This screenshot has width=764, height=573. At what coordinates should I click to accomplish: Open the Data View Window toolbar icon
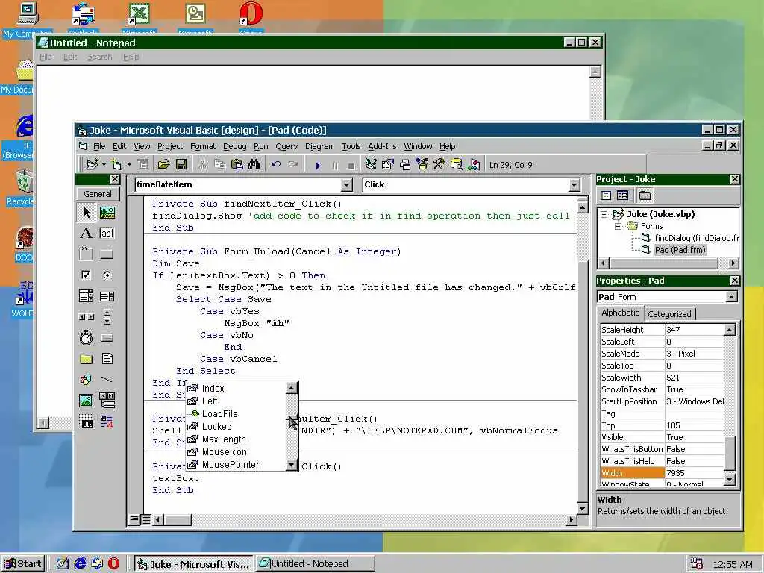[x=456, y=165]
